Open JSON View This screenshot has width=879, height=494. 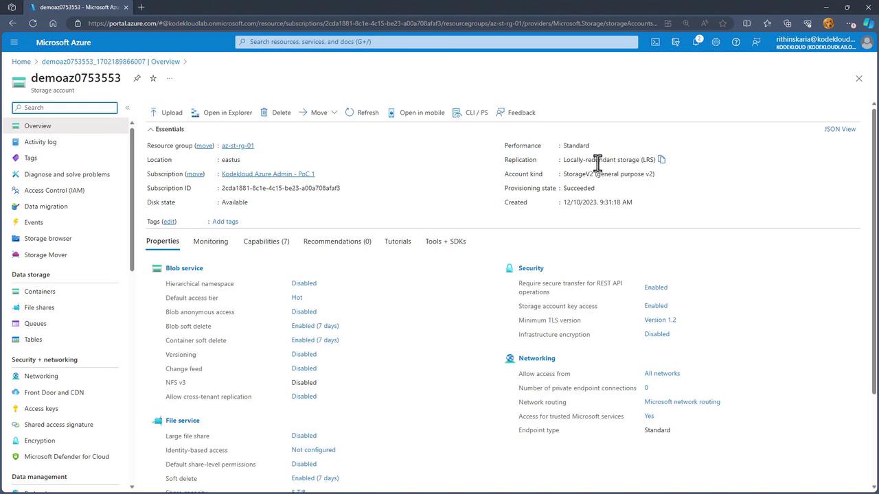840,129
